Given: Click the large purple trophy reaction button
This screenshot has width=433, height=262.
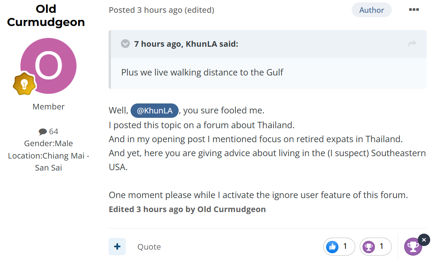Looking at the screenshot, I should (413, 247).
